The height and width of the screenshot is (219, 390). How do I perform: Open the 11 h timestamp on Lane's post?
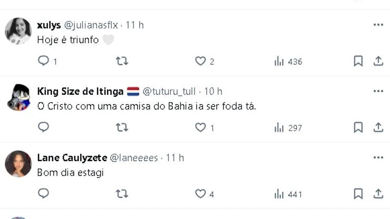click(175, 157)
